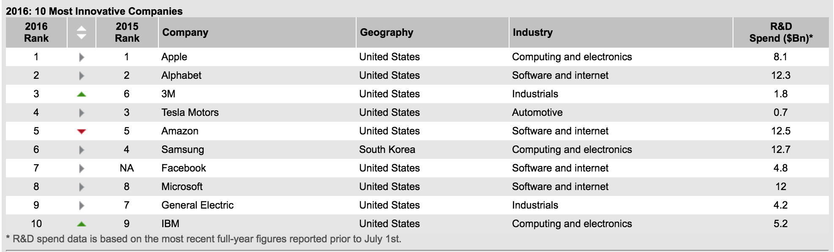Click red down arrow in Amazon row
This screenshot has height=252, width=834.
pos(82,131)
